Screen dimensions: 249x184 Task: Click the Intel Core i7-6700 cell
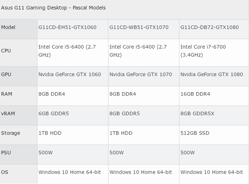point(203,51)
